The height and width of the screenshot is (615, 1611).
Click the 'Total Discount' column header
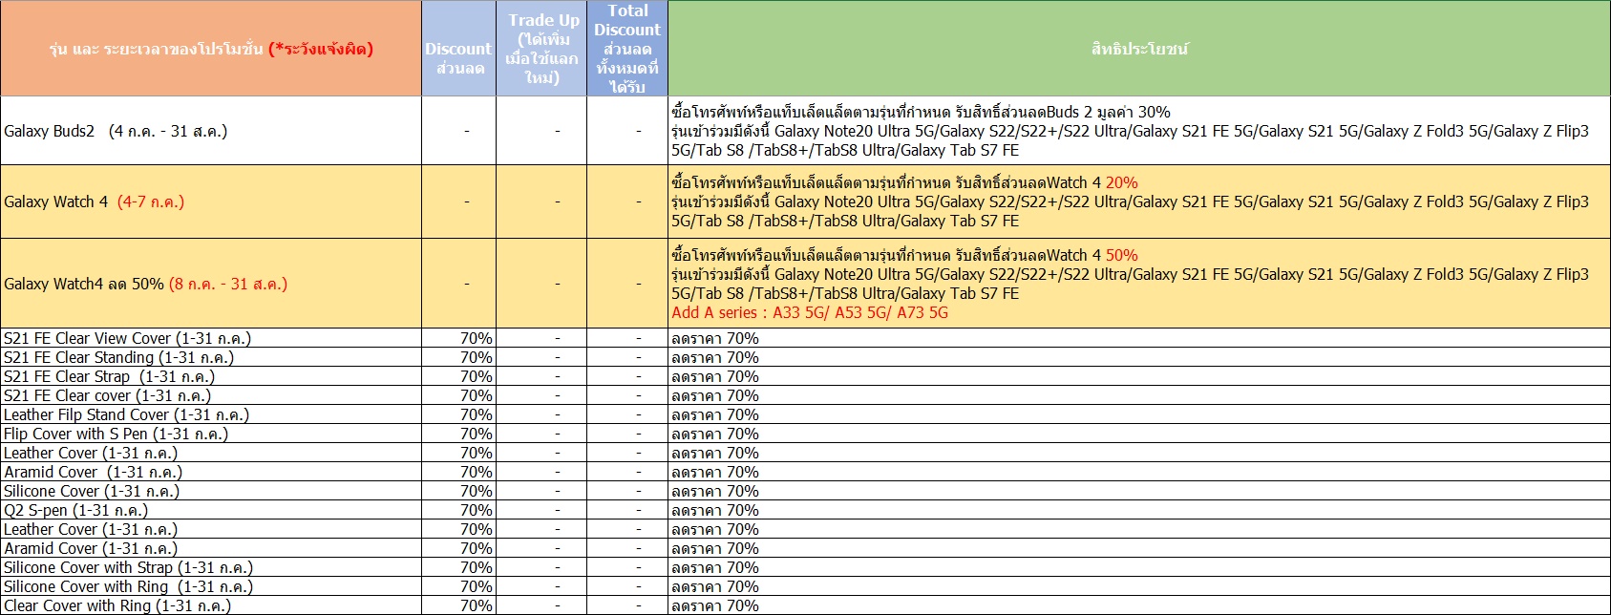[x=627, y=48]
